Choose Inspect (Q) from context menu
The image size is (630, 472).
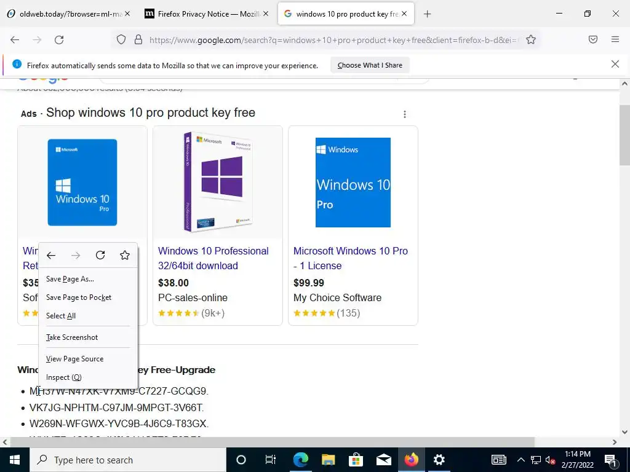[x=88, y=377]
